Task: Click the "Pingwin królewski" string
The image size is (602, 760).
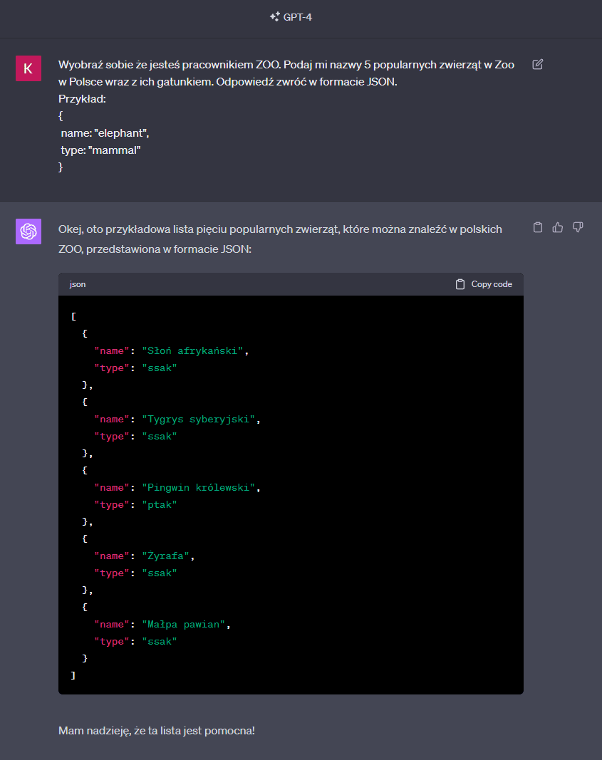Action: 199,488
